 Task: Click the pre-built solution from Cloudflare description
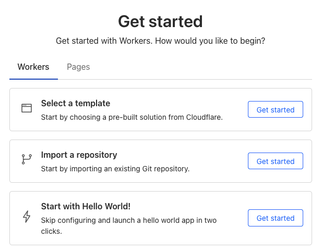(x=132, y=117)
